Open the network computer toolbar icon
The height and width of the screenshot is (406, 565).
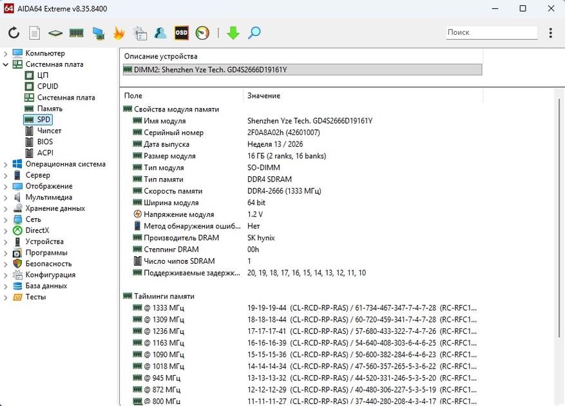[98, 33]
